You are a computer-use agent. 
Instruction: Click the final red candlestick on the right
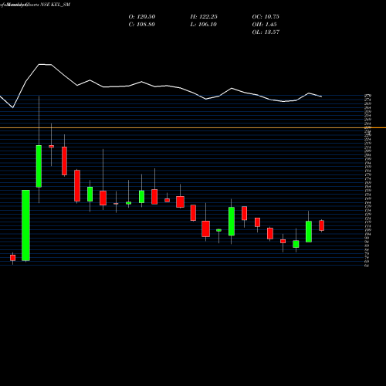pyautogui.click(x=321, y=225)
